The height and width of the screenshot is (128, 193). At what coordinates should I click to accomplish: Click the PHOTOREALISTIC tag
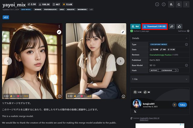click(50, 9)
